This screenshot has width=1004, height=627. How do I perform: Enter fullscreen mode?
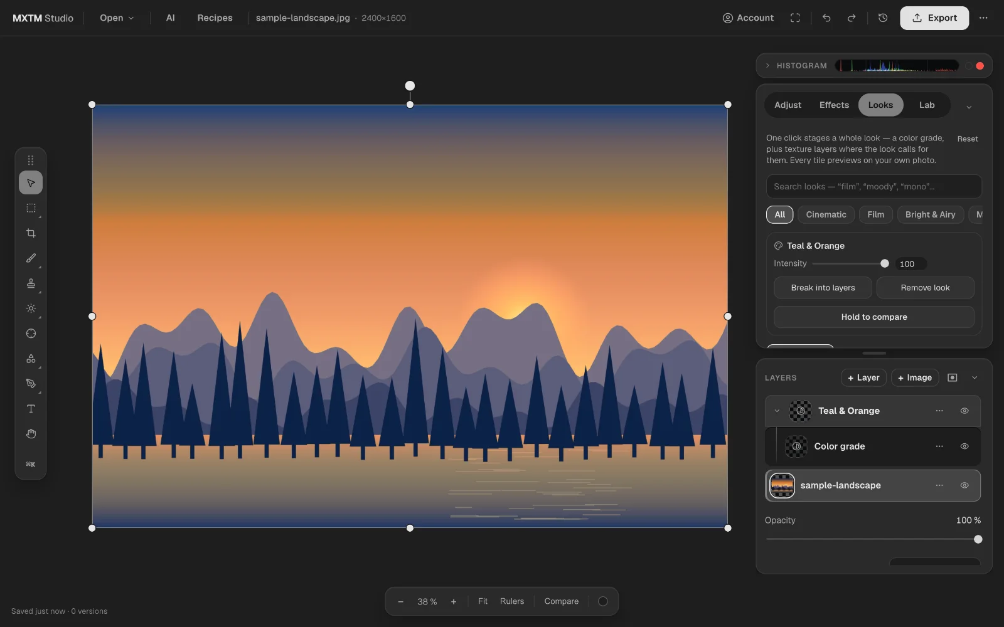coord(795,18)
